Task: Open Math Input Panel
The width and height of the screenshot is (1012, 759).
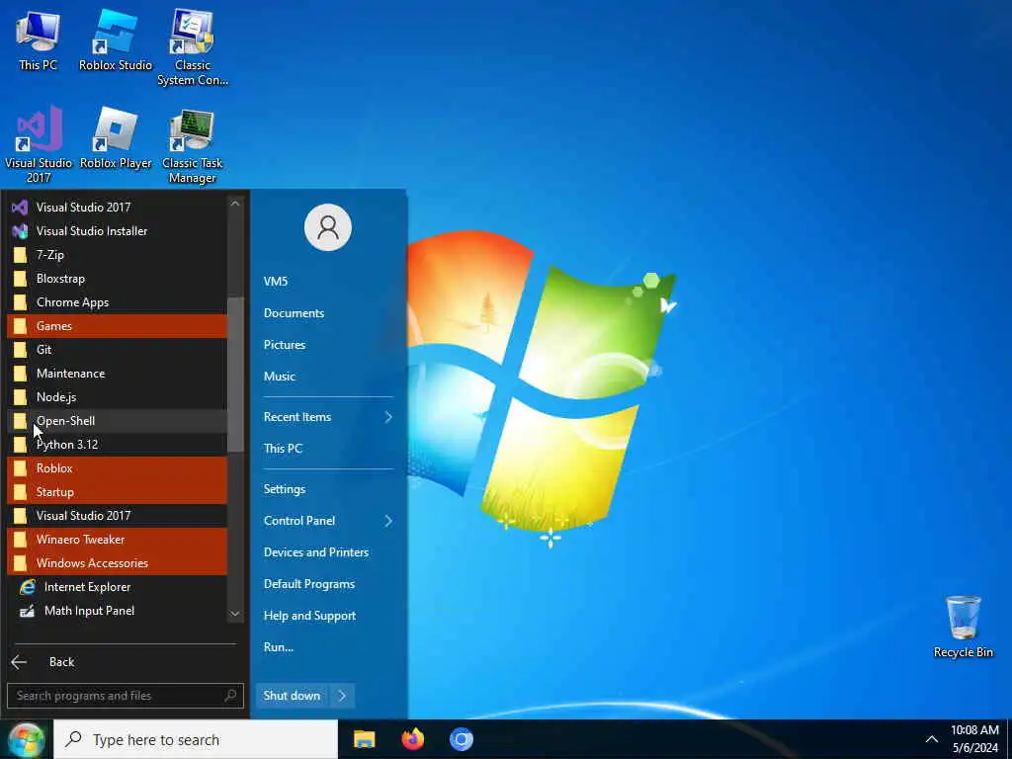Action: [x=117, y=611]
